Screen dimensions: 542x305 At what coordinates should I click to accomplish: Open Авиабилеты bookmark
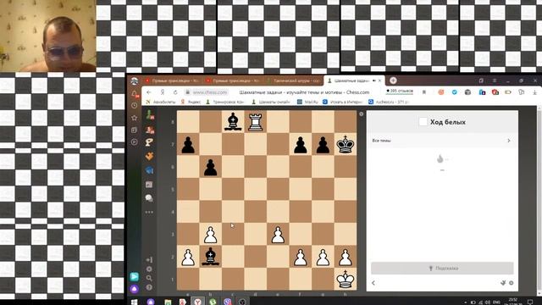point(160,102)
